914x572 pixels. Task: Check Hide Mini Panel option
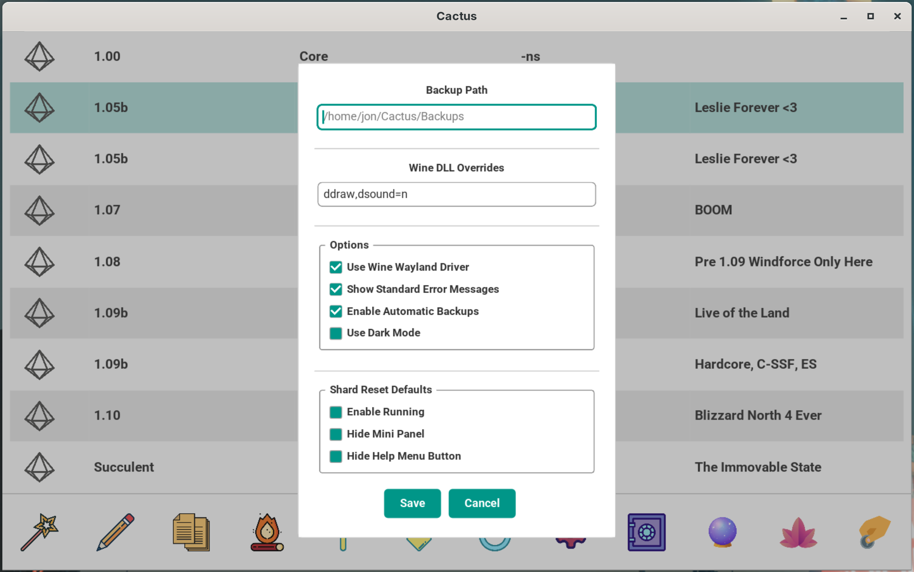(336, 434)
